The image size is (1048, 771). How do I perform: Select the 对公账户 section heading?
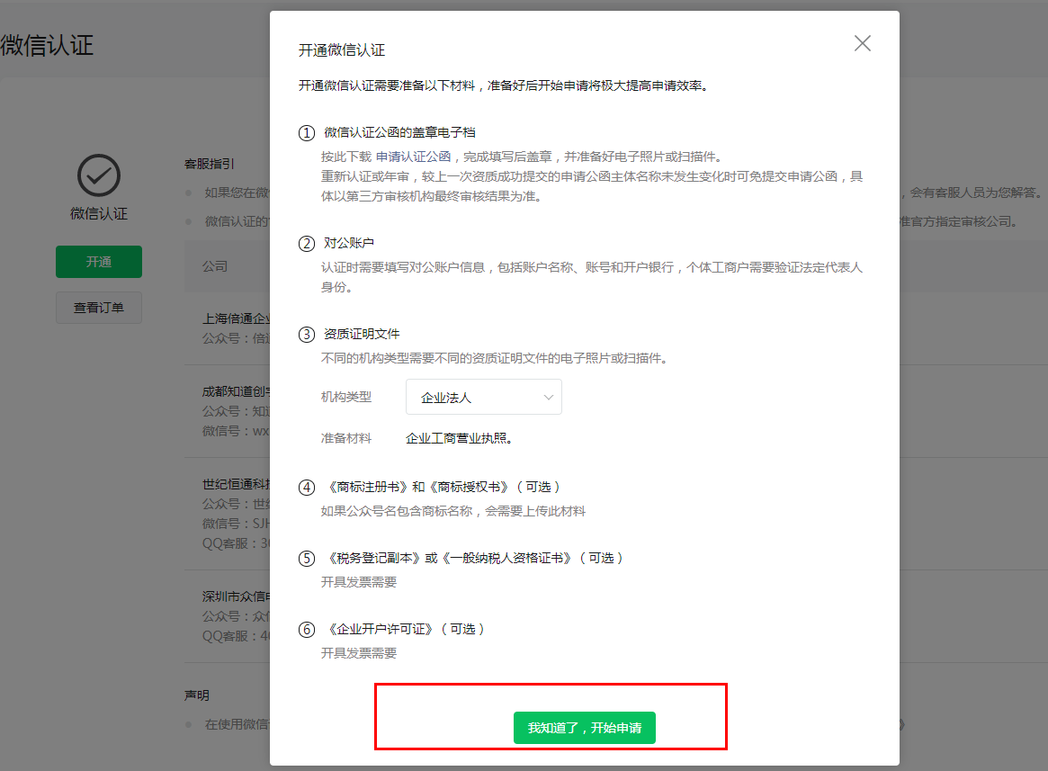[349, 243]
